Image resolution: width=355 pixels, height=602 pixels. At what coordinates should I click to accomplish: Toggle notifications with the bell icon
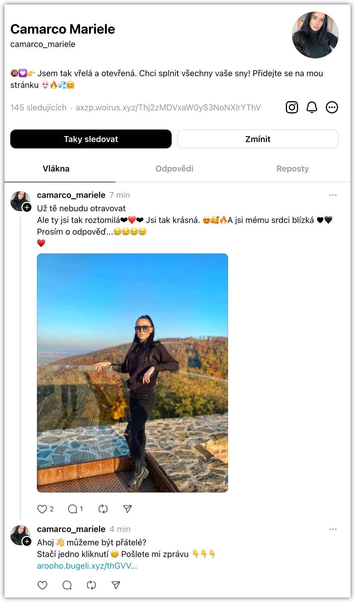[312, 107]
